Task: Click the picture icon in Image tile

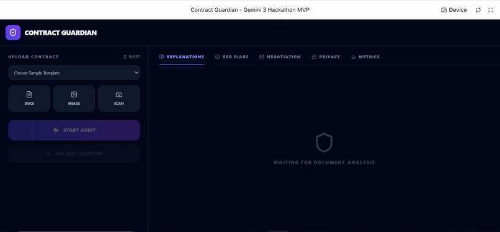Action: [x=74, y=94]
